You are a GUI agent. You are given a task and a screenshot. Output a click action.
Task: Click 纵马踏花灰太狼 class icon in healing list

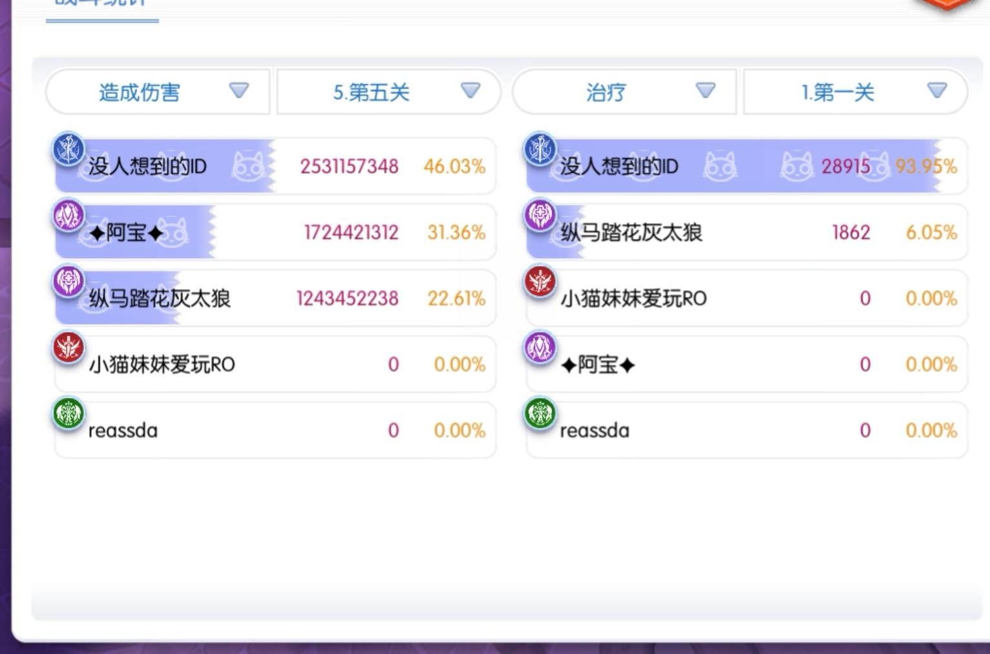tap(540, 215)
